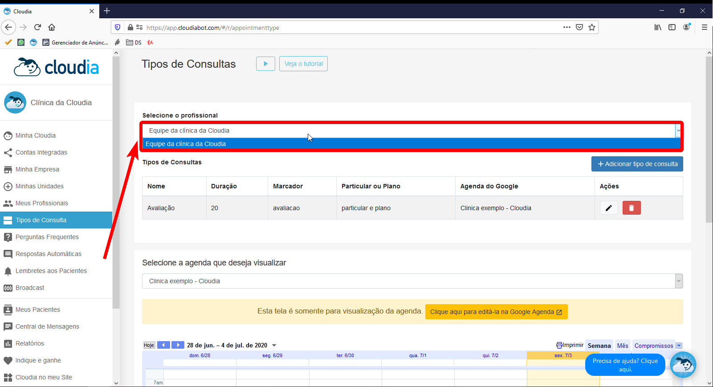Go to next week in calendar
Viewport: 713px width, 387px height.
[x=178, y=345]
